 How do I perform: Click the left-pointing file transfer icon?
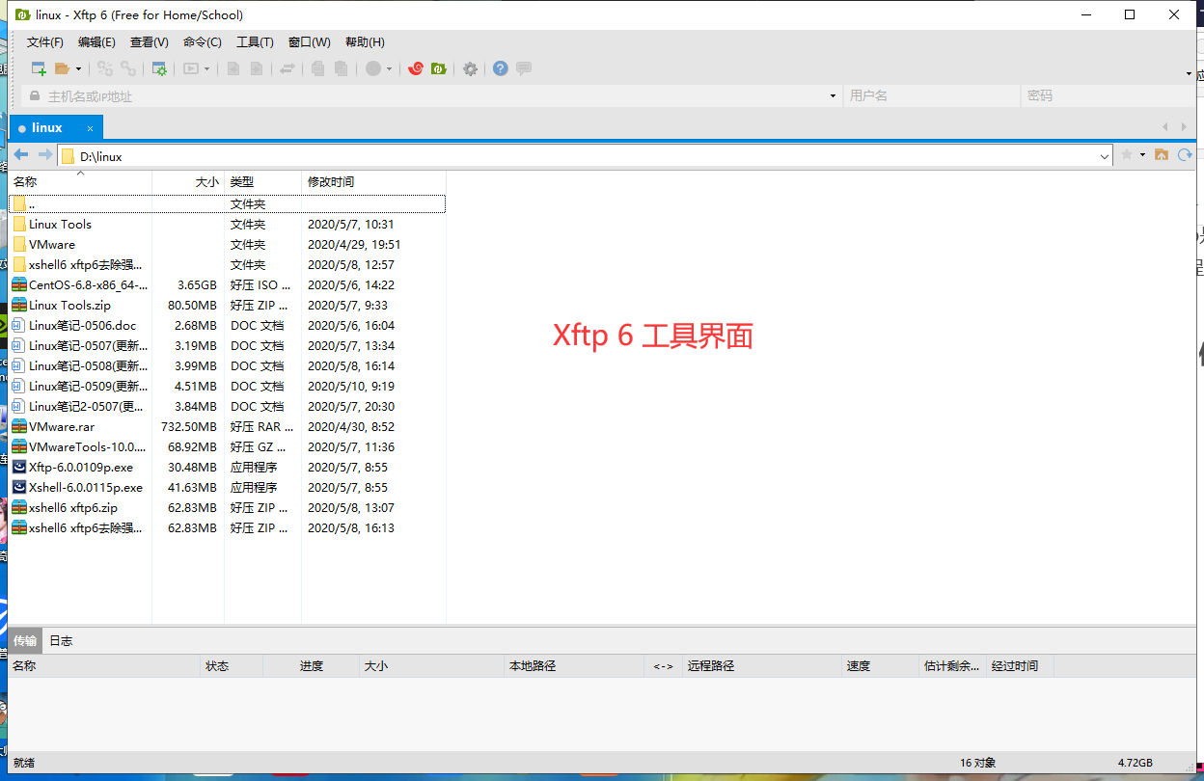[233, 68]
